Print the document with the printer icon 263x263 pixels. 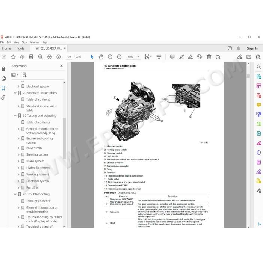tap(31, 57)
